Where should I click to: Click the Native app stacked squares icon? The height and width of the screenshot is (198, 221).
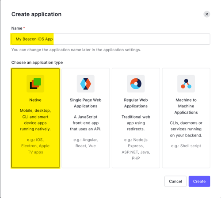pyautogui.click(x=35, y=84)
